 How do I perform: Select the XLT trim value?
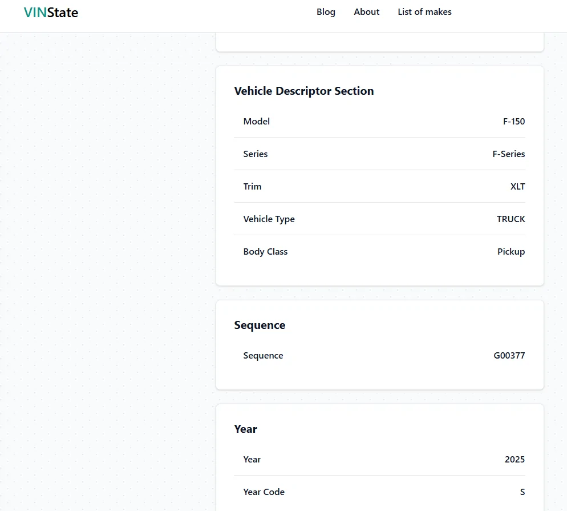tap(517, 187)
